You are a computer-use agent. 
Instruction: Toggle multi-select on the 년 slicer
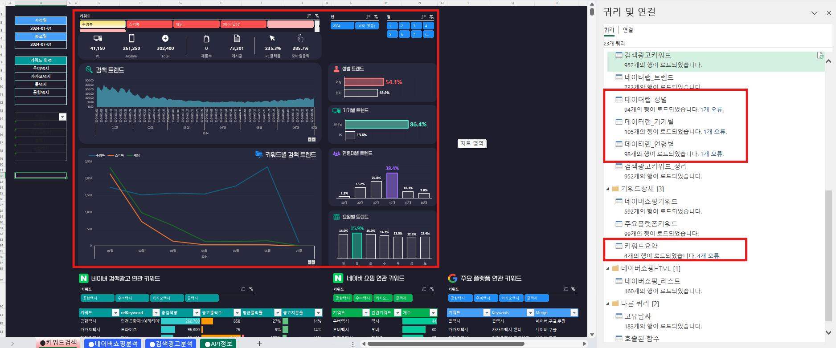[x=368, y=17]
